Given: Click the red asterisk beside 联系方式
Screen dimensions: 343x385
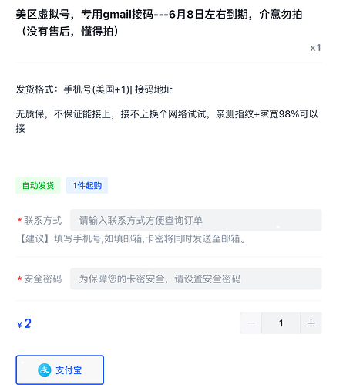Looking at the screenshot, I should 19,221.
